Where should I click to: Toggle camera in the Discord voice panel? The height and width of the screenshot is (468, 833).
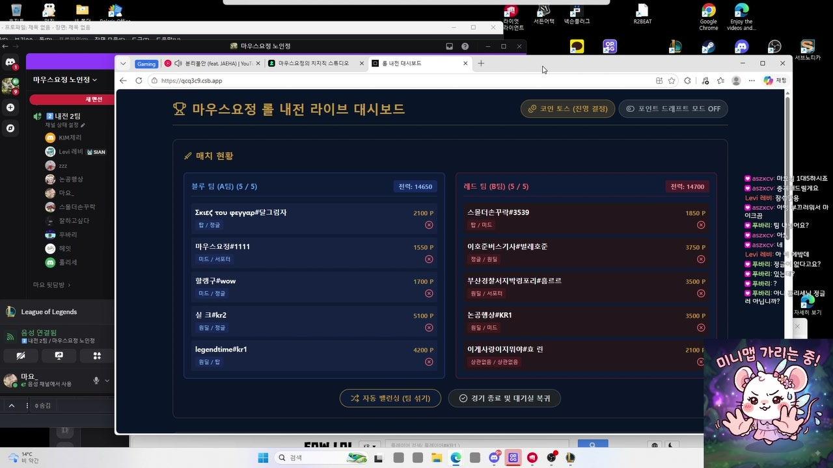21,356
